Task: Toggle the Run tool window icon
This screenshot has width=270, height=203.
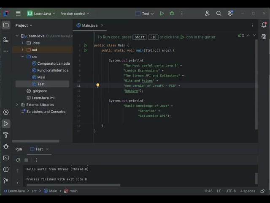Action: [x=6, y=123]
